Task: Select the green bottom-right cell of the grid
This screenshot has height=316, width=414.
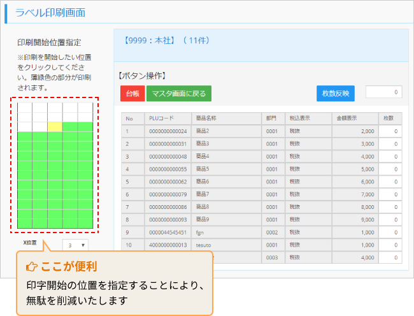Action: [85, 224]
